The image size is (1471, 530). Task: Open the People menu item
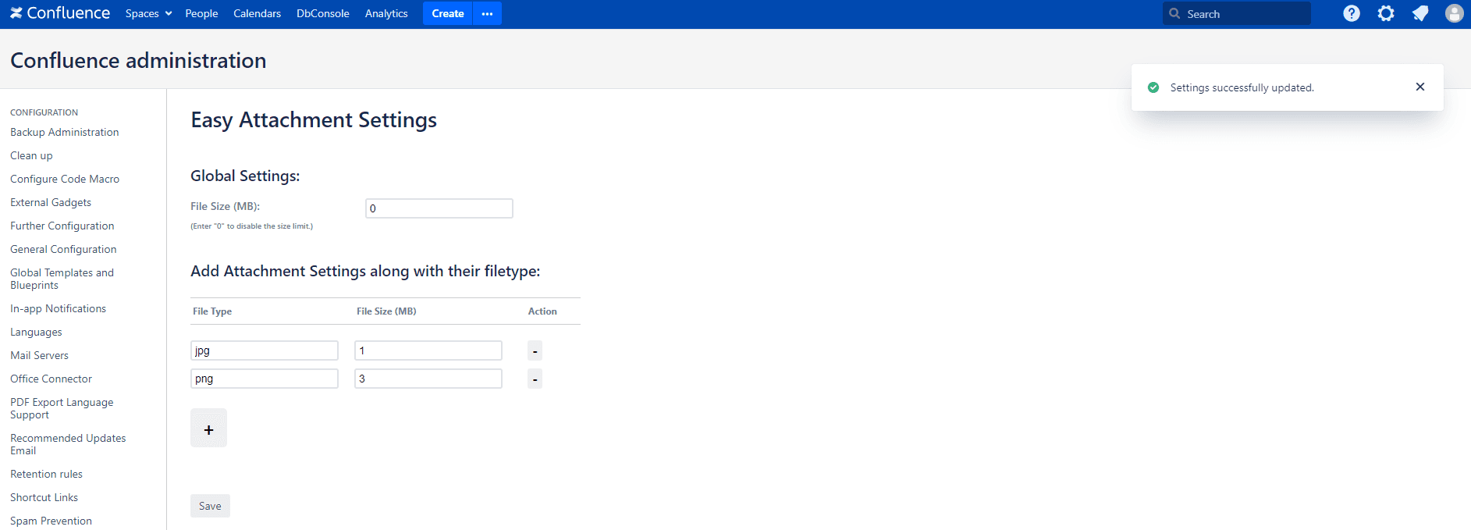click(x=201, y=13)
